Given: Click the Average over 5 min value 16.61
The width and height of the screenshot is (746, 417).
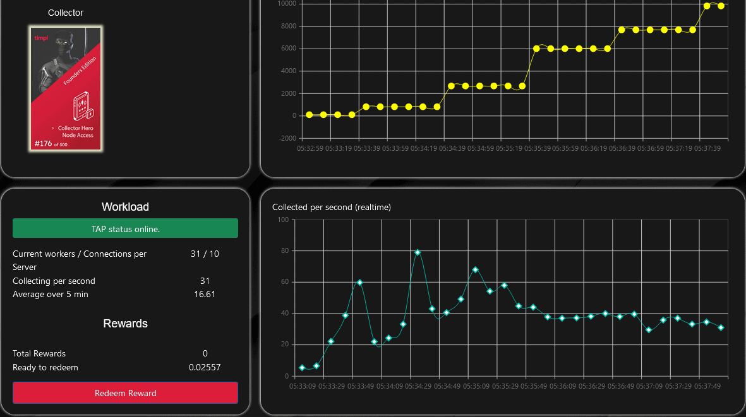Looking at the screenshot, I should 205,294.
